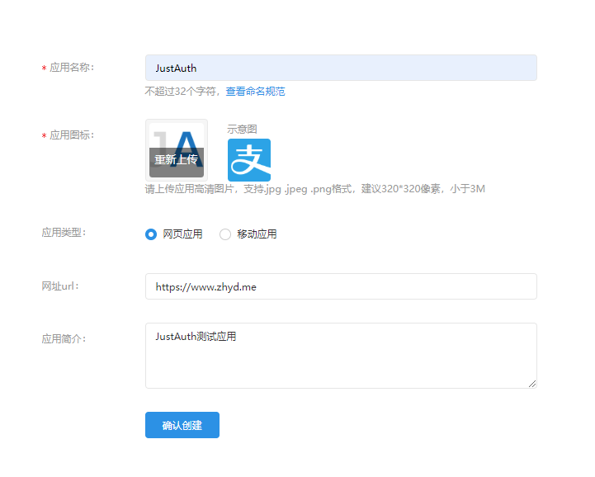Click the 应用名称 input containing JustAuth

[341, 68]
